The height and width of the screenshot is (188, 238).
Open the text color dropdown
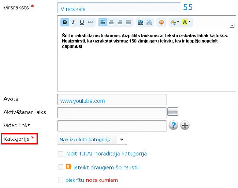tap(175, 22)
